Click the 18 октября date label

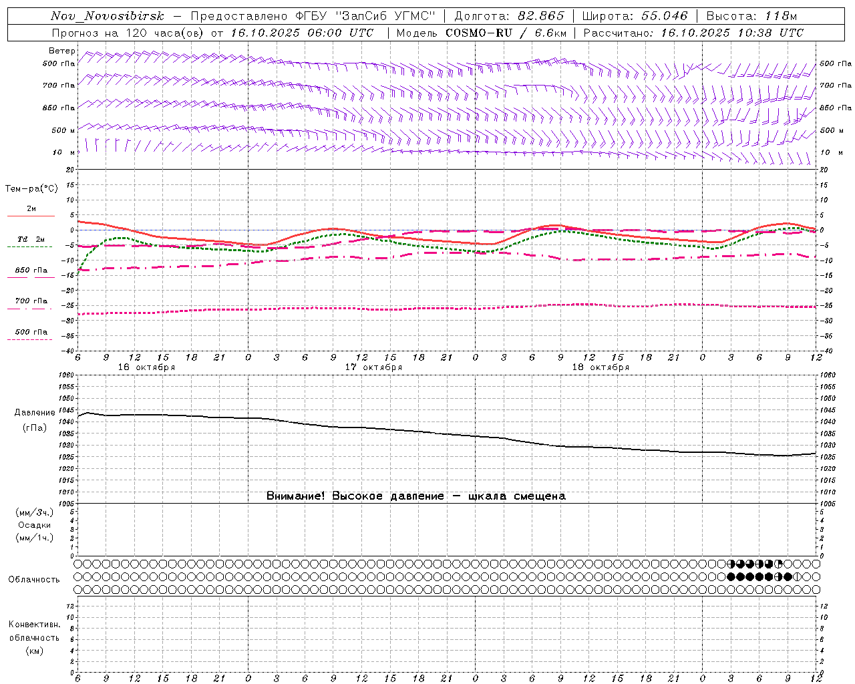601,367
